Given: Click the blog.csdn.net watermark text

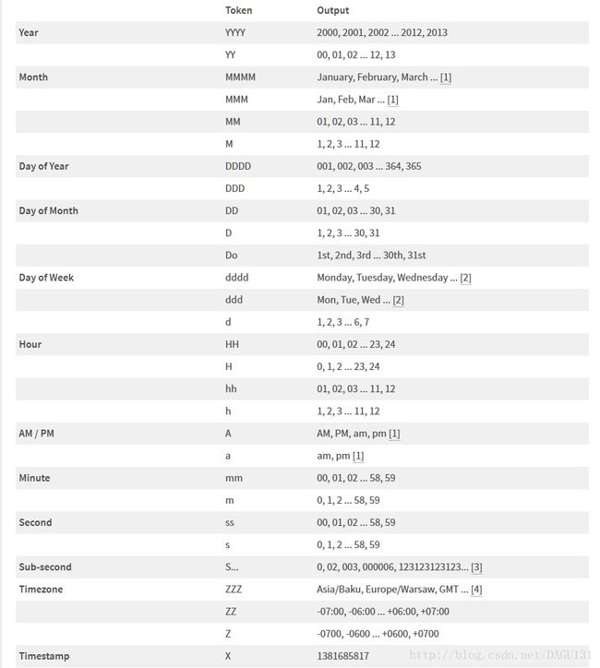Looking at the screenshot, I should click(499, 655).
